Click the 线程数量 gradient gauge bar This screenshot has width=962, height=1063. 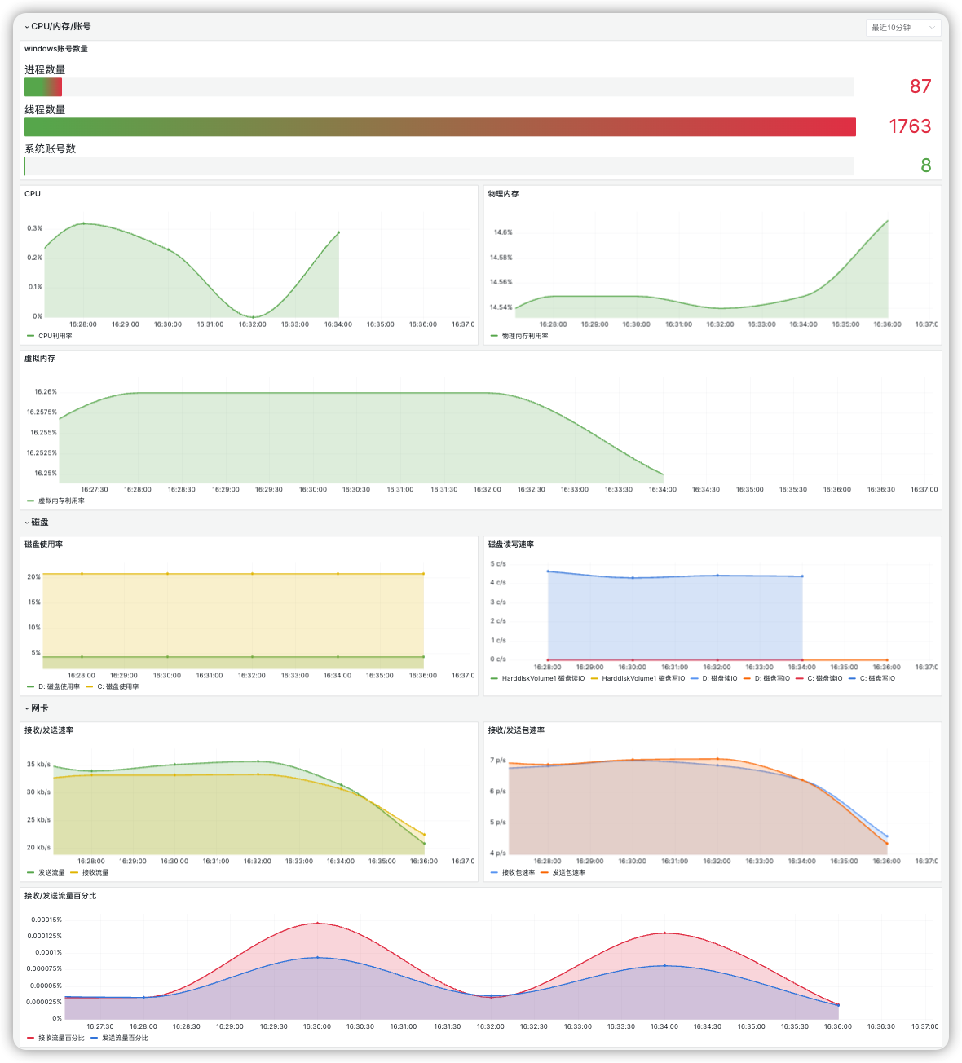[x=440, y=126]
